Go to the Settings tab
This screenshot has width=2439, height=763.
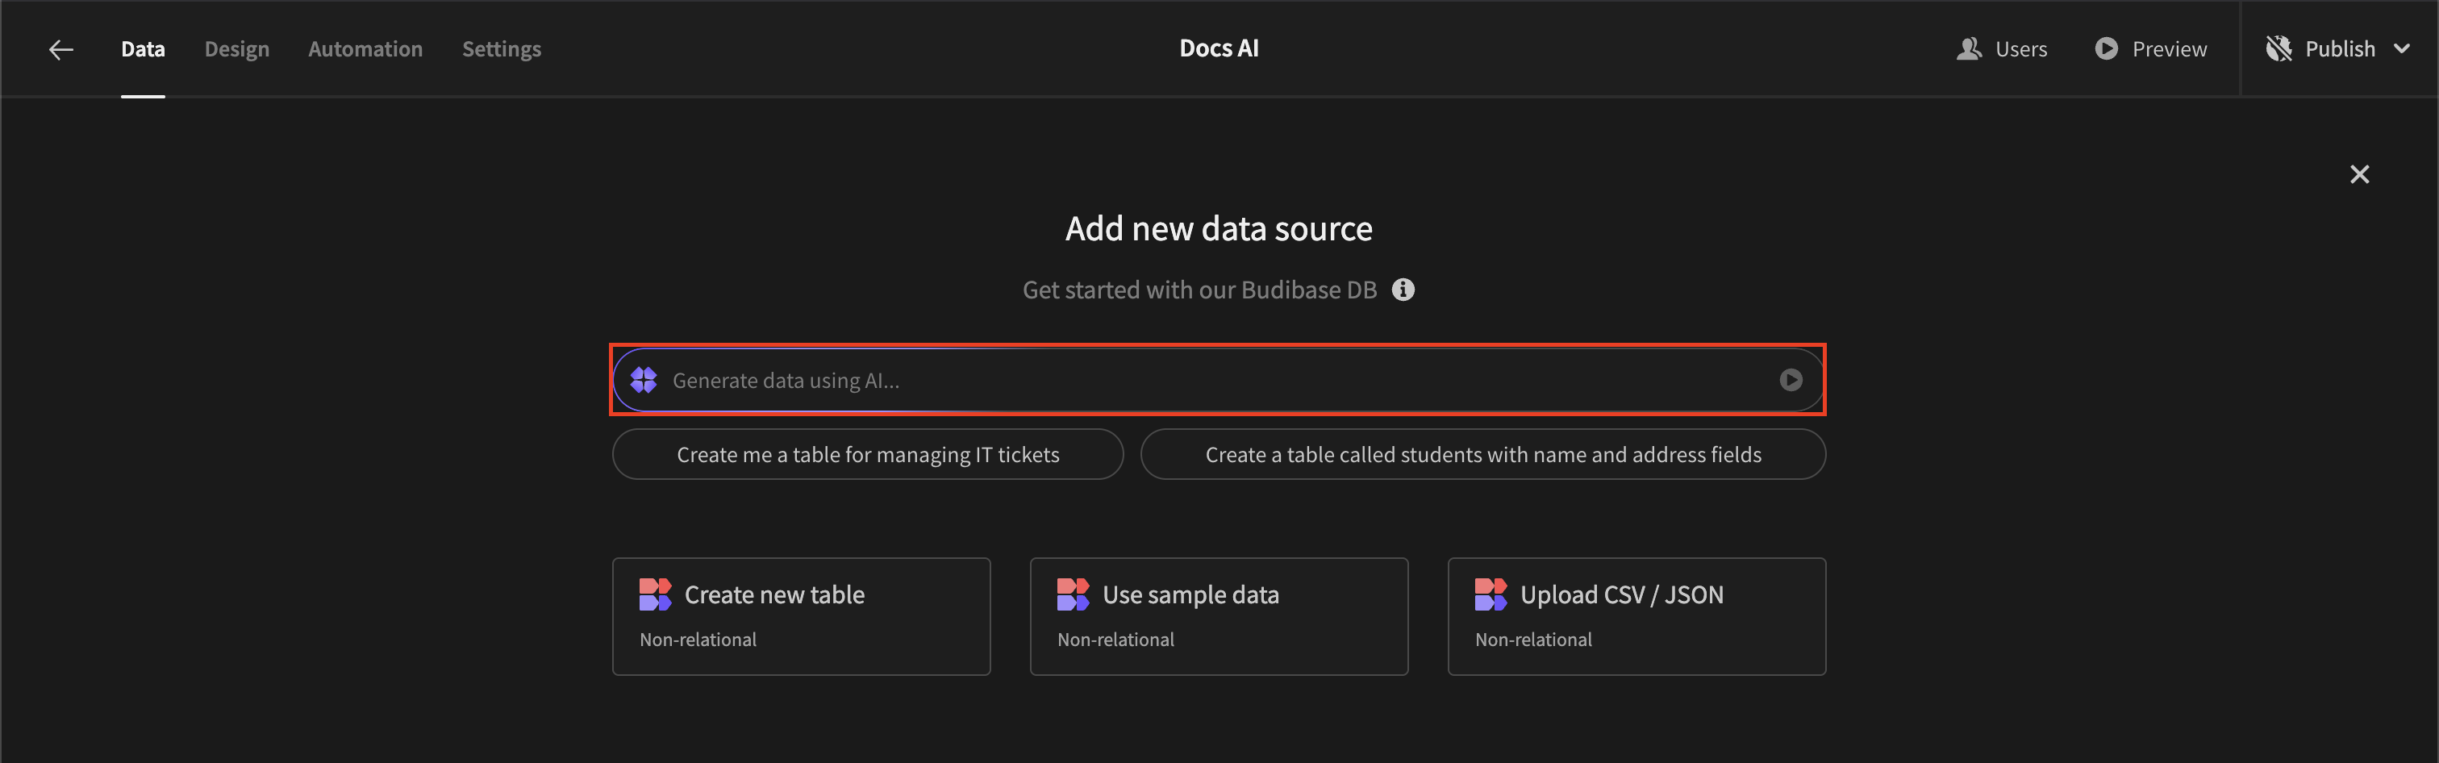pos(502,49)
